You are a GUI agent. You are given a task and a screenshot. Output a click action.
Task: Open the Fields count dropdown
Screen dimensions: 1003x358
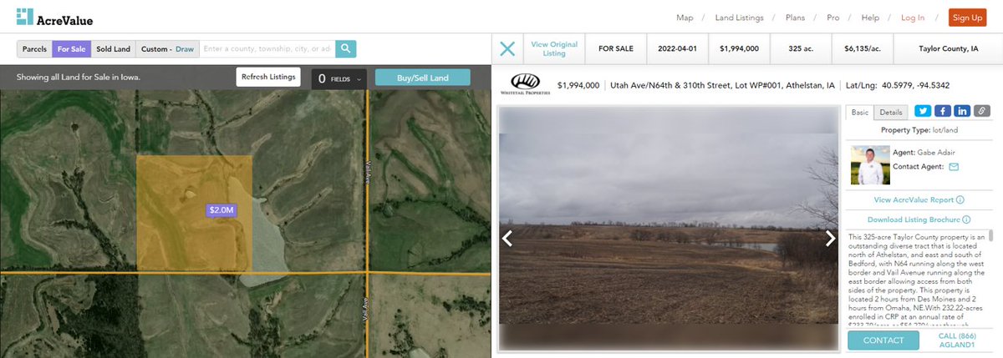click(x=339, y=78)
